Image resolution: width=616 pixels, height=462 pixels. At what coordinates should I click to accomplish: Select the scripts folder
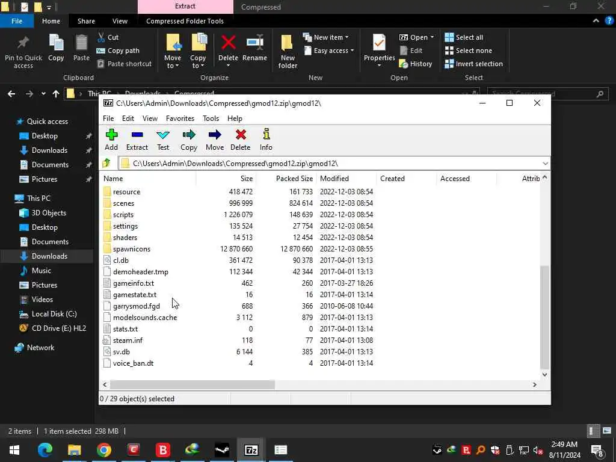(123, 215)
